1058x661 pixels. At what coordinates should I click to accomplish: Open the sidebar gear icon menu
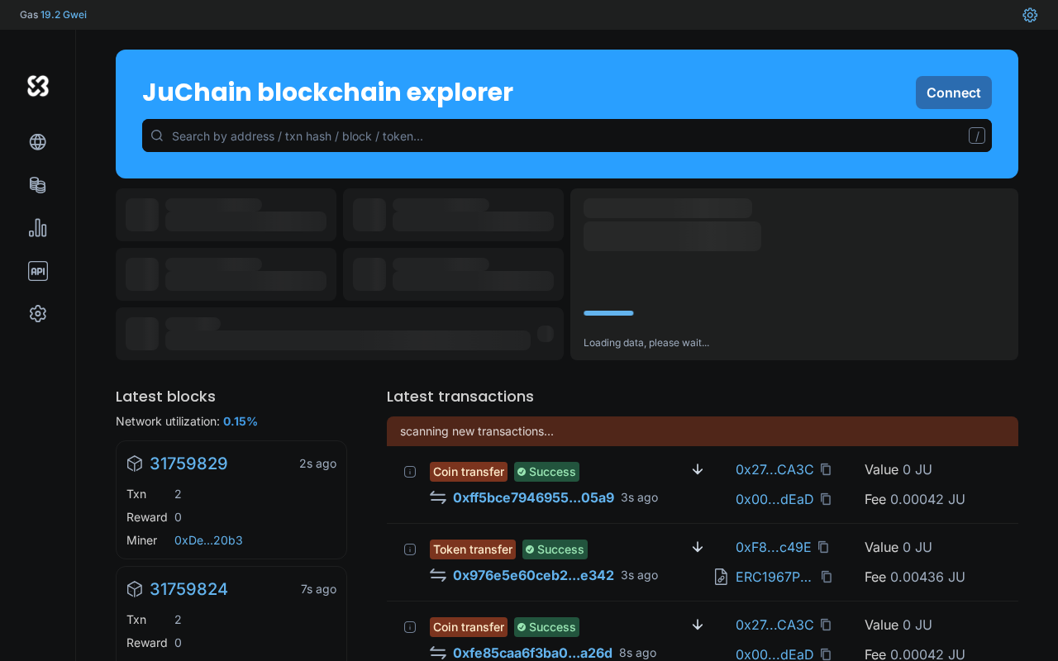(38, 314)
